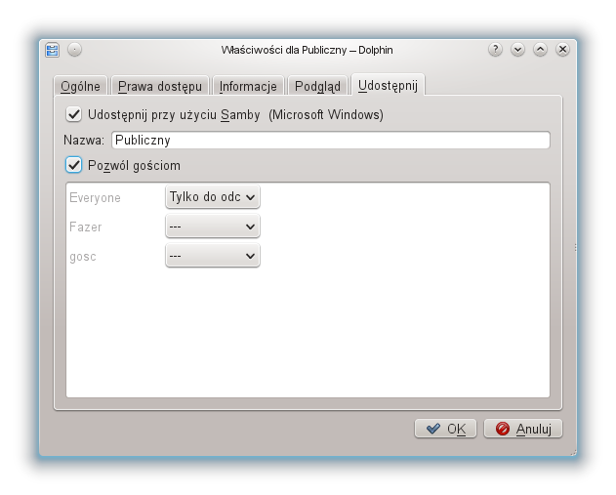Expand the Everyone permission dropdown

pyautogui.click(x=213, y=197)
